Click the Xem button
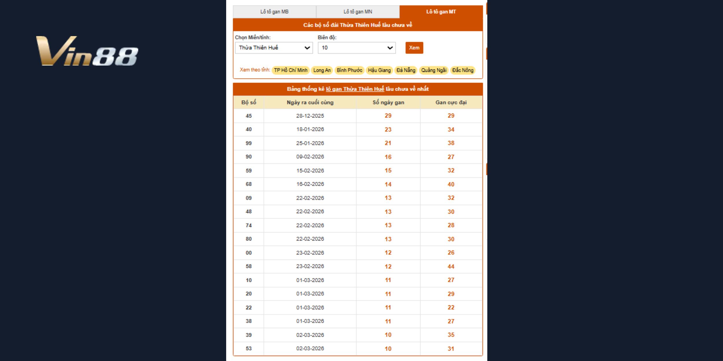This screenshot has width=723, height=361. coord(414,48)
